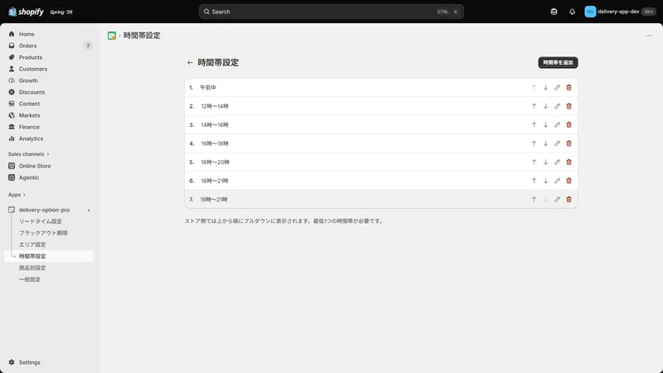Click the Shopify logo
Viewport: 663px width, 373px height.
(x=27, y=12)
